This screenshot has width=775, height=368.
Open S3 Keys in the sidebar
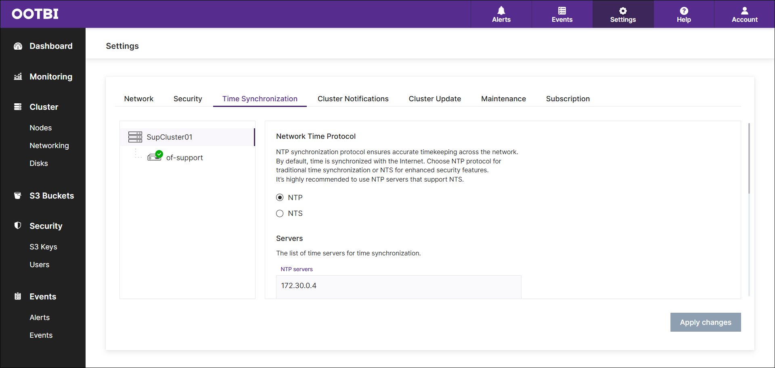(x=43, y=247)
